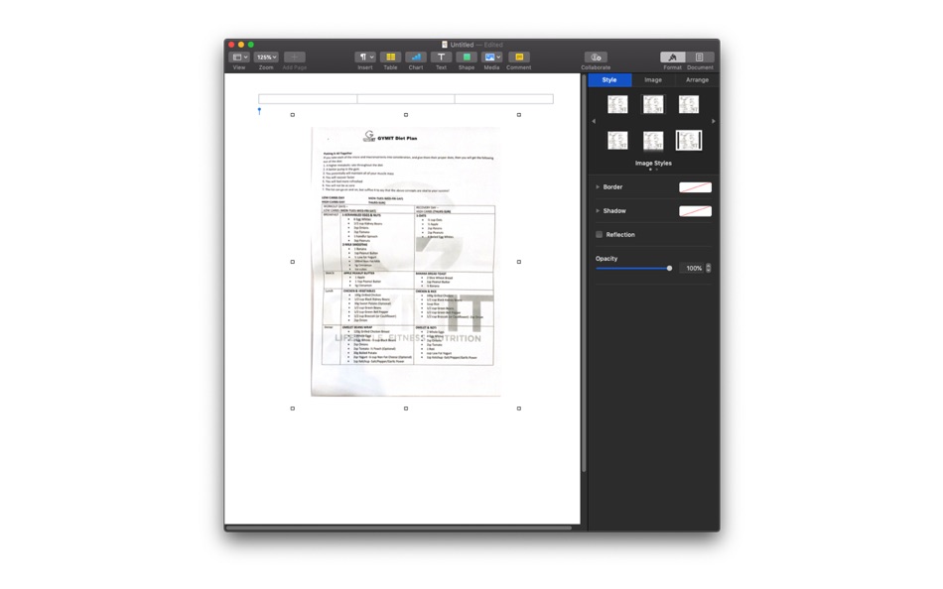Add a Text box via toolbar

(x=441, y=58)
